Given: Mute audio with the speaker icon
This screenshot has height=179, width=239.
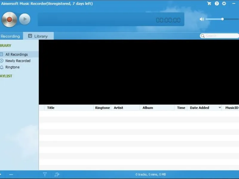Looking at the screenshot, I should [202, 19].
